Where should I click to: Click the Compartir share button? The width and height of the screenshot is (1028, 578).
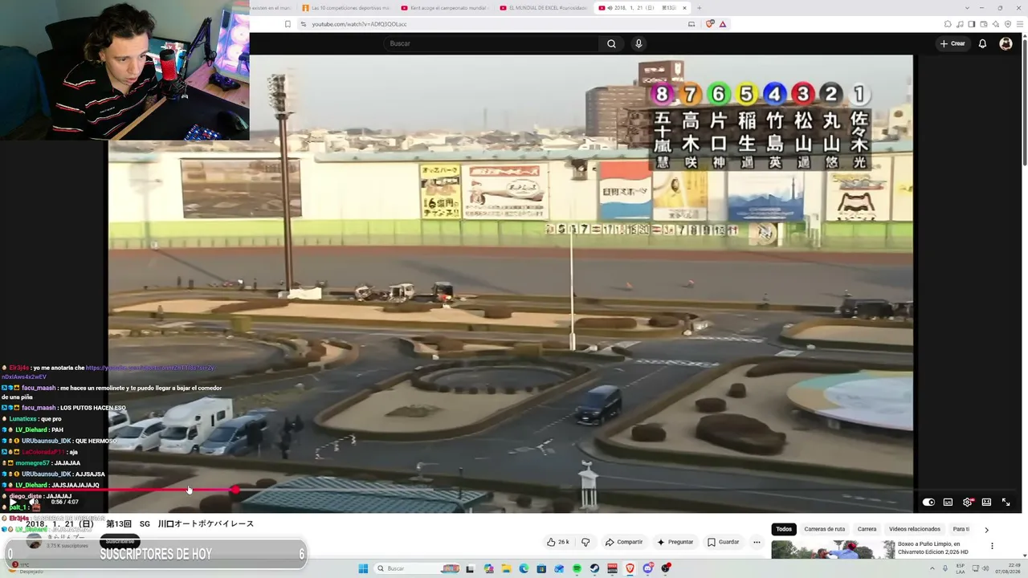coord(624,542)
